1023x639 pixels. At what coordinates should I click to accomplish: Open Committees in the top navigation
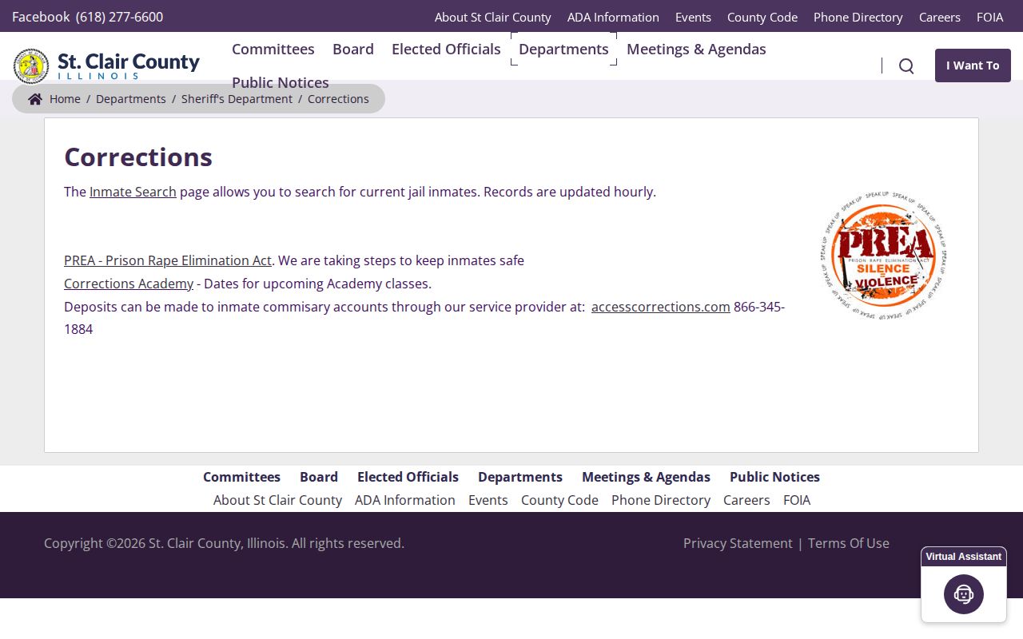coord(273,49)
